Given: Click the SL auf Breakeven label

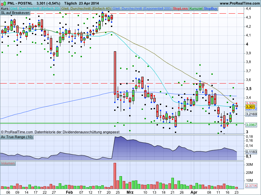Looking at the screenshot, I should click(x=15, y=13).
